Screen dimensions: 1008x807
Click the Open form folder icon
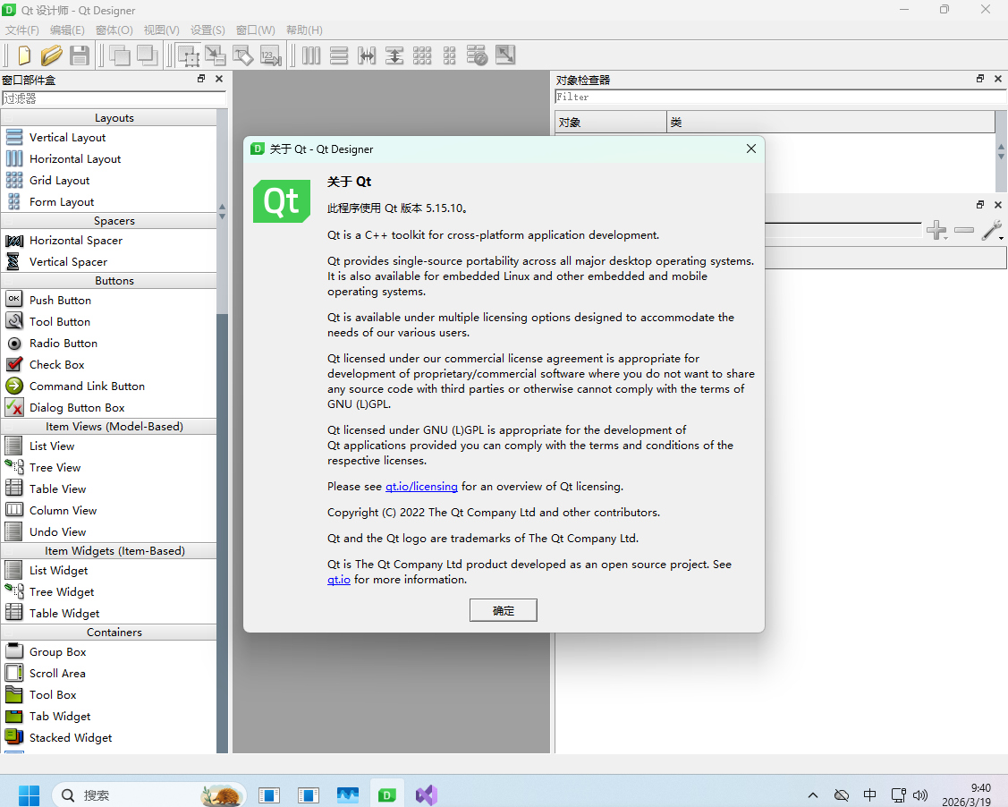pyautogui.click(x=52, y=55)
